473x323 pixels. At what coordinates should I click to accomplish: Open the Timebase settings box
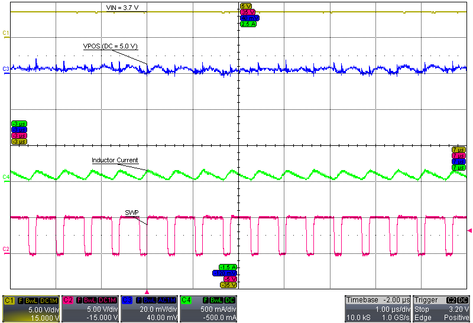[377, 309]
